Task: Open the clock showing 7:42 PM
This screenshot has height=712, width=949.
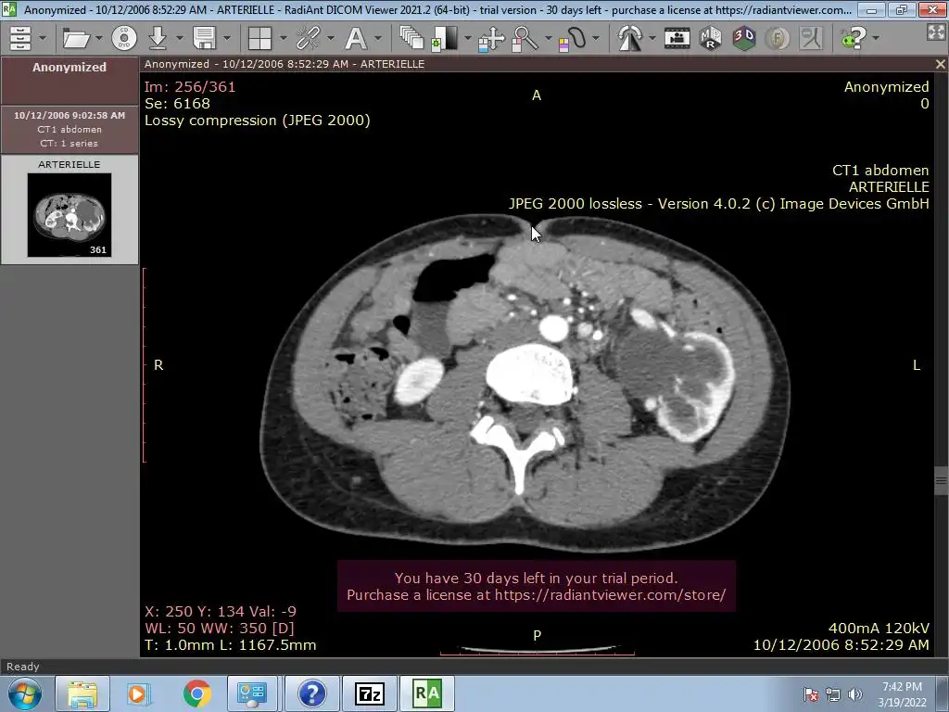Action: click(x=902, y=694)
